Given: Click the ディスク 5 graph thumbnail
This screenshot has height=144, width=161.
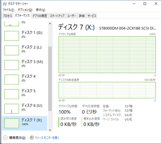Looking at the screenshot, I should [x=11, y=94].
